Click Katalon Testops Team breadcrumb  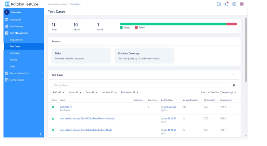click(57, 4)
